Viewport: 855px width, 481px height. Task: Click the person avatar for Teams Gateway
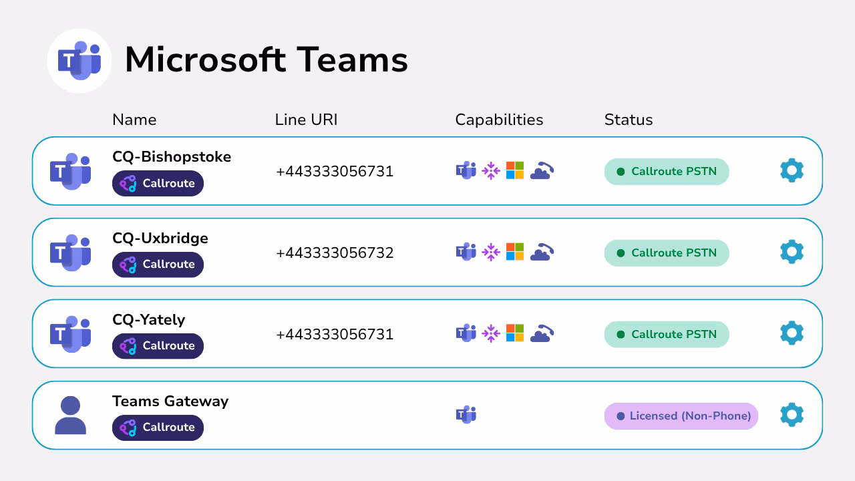pos(69,413)
